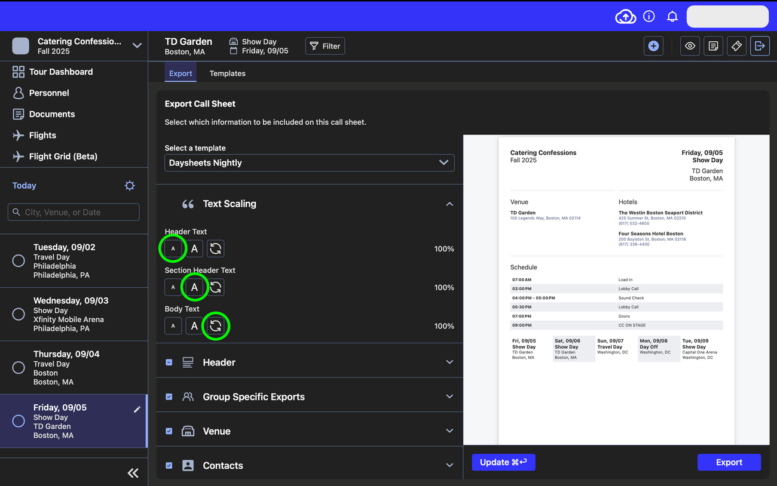Click the Today link
The image size is (777, 486).
pyautogui.click(x=25, y=186)
